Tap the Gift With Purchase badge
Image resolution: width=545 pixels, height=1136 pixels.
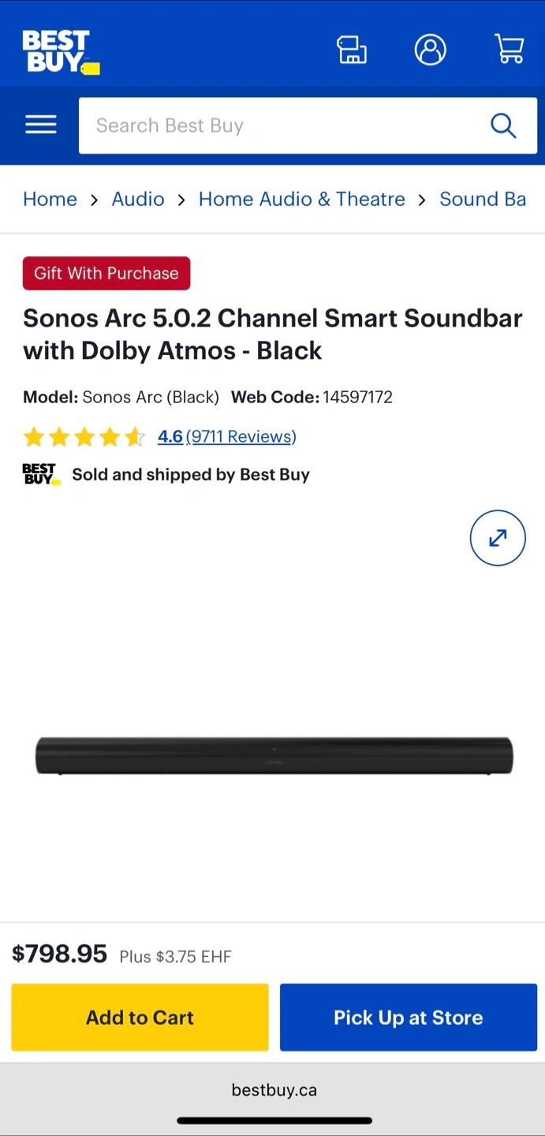106,273
